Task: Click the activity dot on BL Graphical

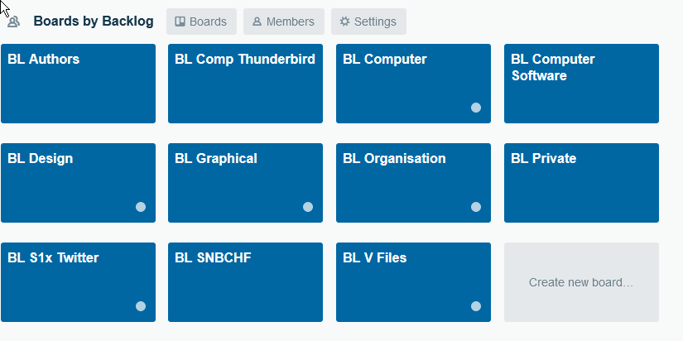Action: click(x=307, y=207)
